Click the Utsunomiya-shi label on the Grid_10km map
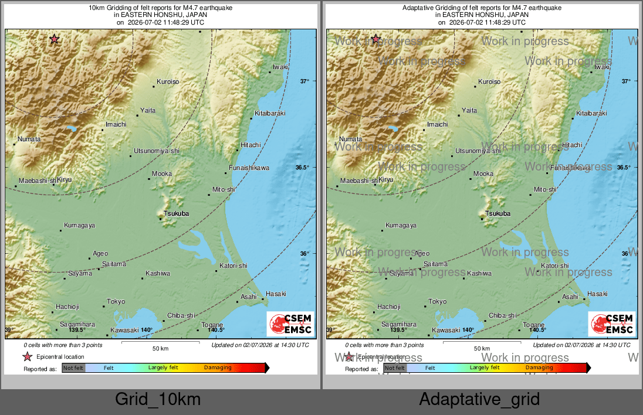The image size is (643, 415). (x=157, y=151)
